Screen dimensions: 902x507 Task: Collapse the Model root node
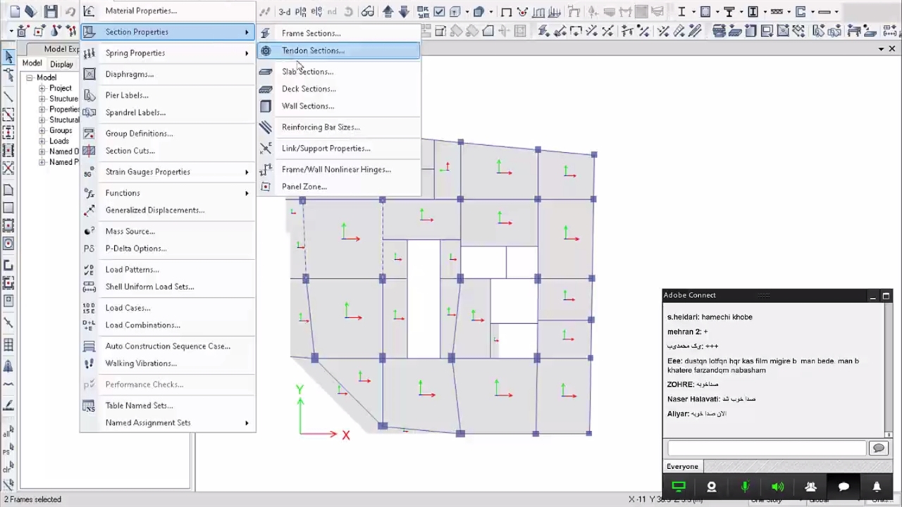point(30,77)
